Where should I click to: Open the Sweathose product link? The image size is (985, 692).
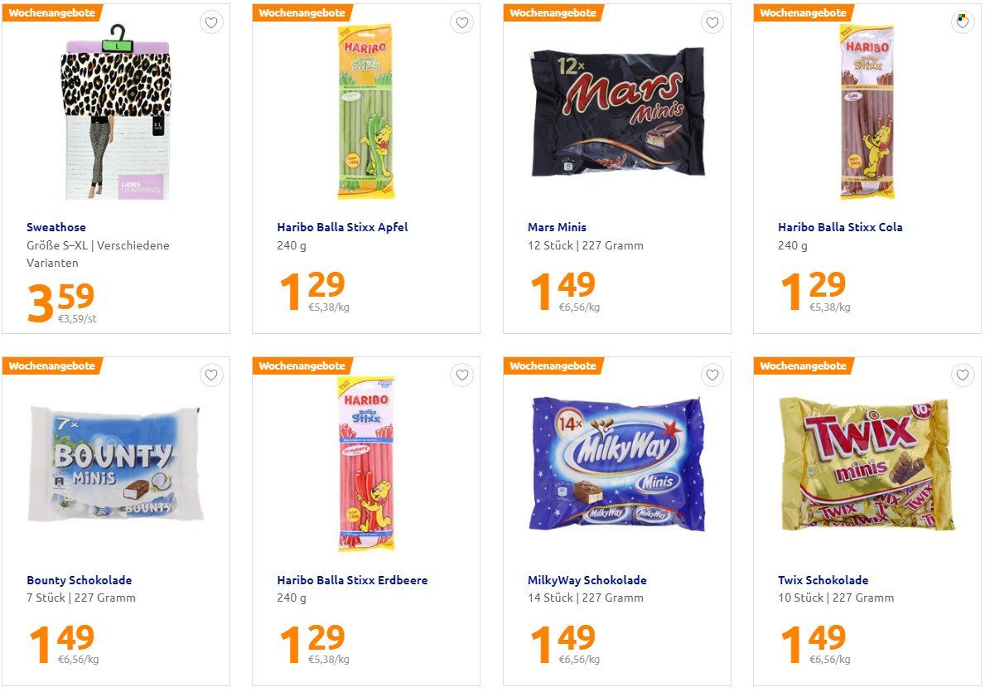pyautogui.click(x=56, y=228)
